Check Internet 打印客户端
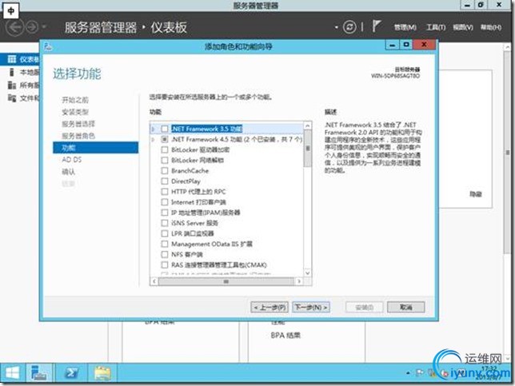The height and width of the screenshot is (386, 515). tap(165, 202)
